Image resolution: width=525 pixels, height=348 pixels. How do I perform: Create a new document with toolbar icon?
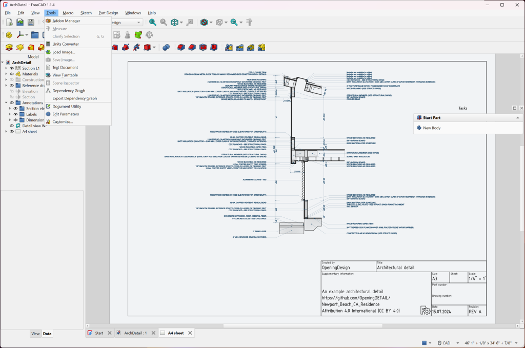click(9, 23)
